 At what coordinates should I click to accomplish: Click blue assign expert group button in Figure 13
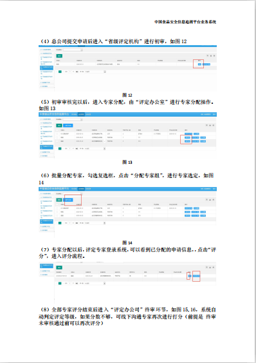pos(68,126)
